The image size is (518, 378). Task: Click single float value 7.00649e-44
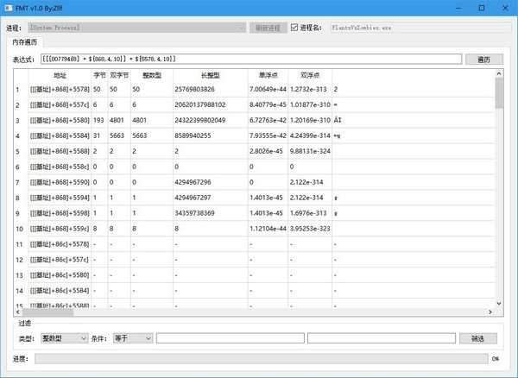268,90
